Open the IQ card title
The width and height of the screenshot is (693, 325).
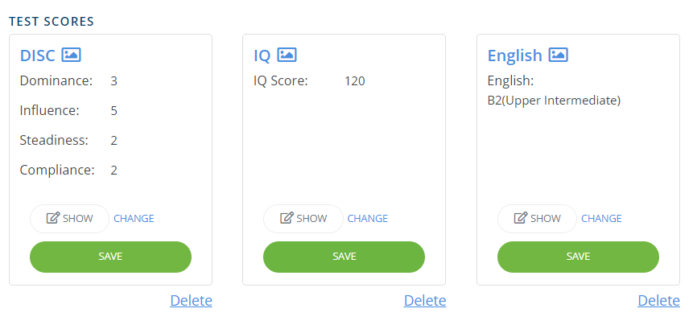pyautogui.click(x=262, y=56)
